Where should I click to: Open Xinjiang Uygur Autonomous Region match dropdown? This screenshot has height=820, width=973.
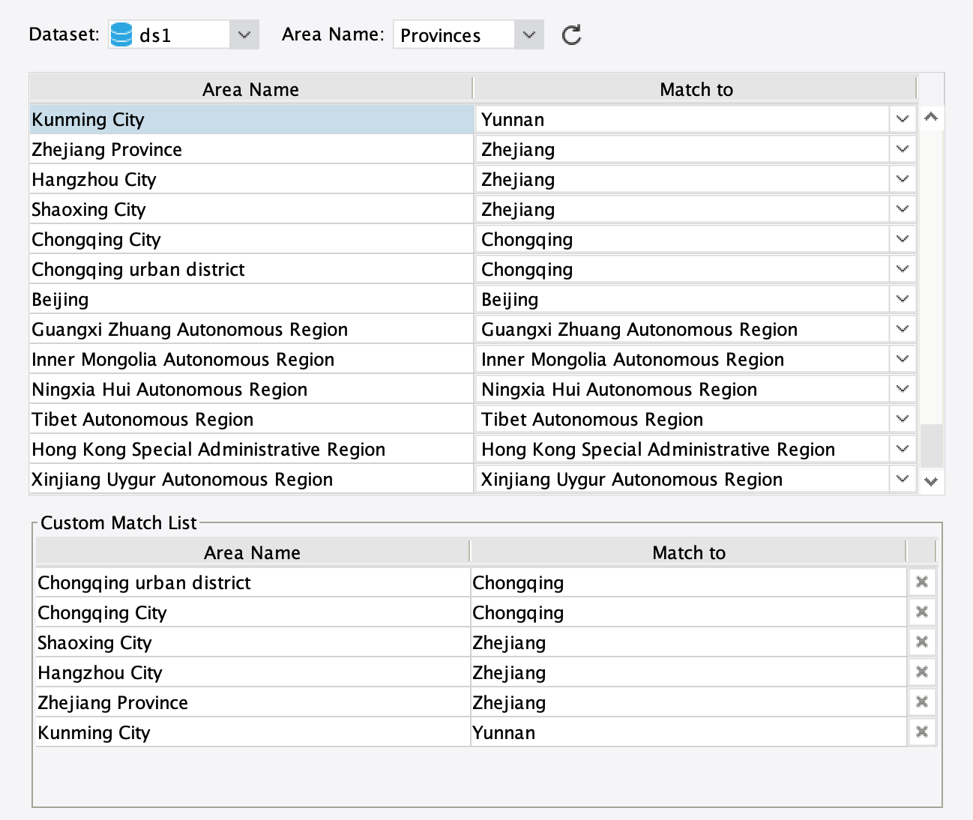pyautogui.click(x=903, y=479)
